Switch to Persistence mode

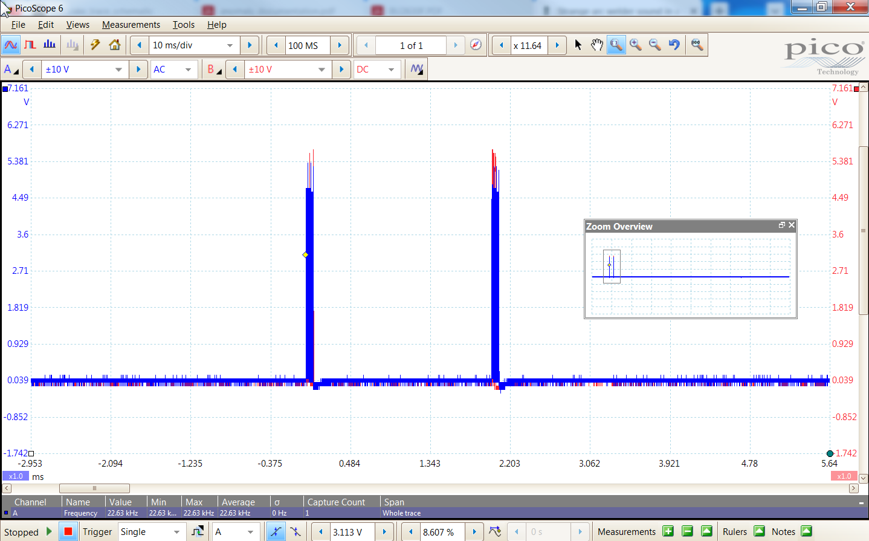point(30,45)
